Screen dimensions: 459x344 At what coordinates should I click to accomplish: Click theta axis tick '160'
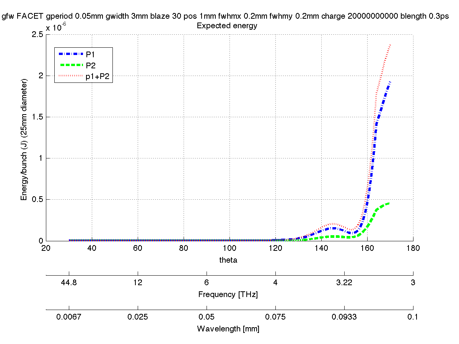[367, 248]
